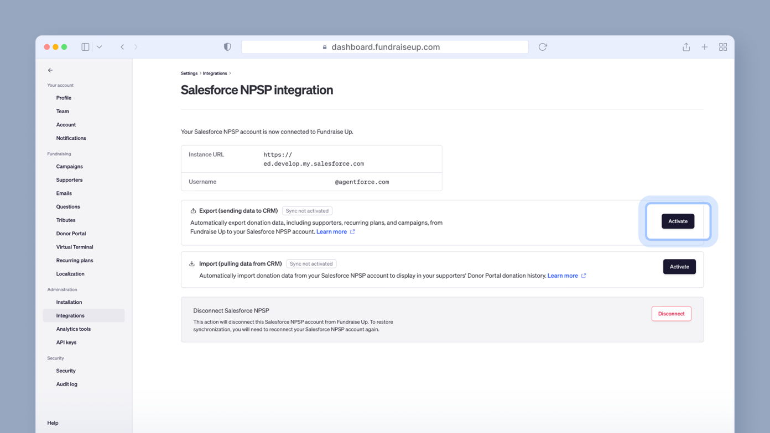Open Settings from the breadcrumb trail
The height and width of the screenshot is (433, 770).
[x=189, y=73]
